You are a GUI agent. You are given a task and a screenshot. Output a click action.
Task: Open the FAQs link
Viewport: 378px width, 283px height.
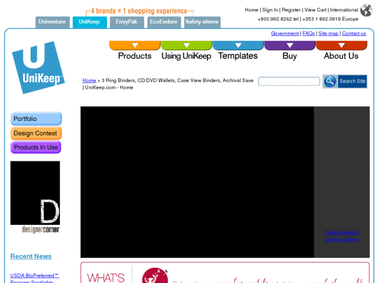pos(308,33)
